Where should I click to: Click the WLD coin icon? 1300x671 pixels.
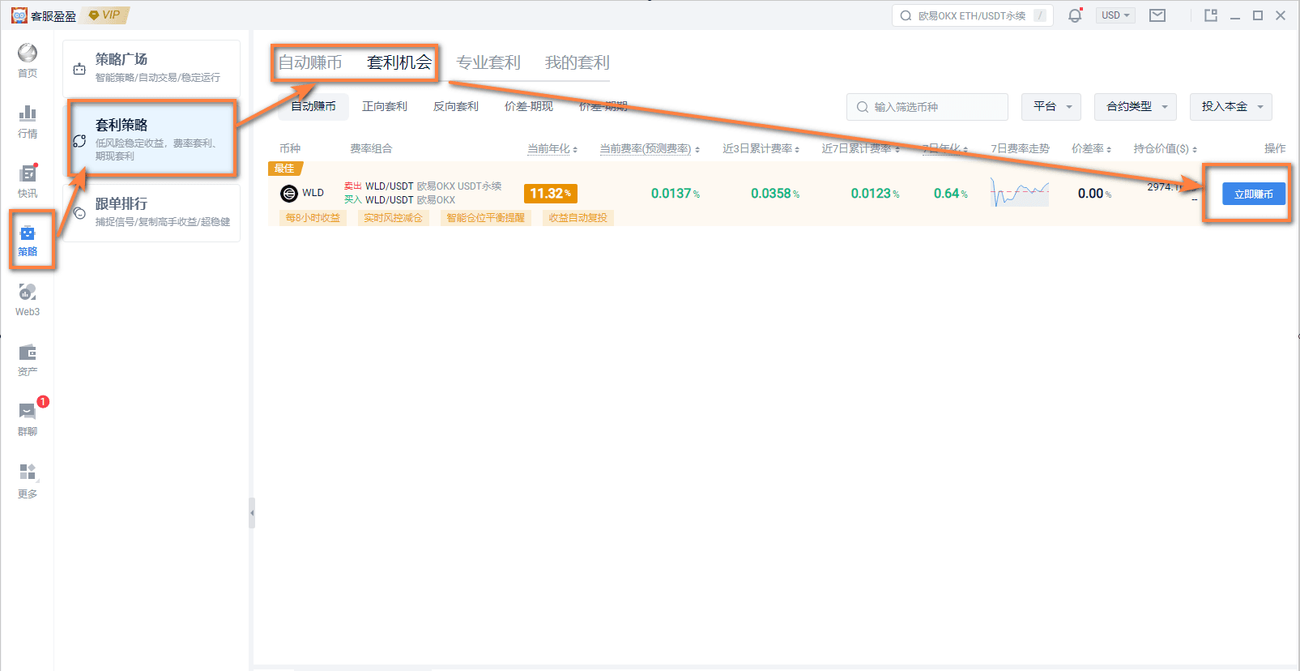pyautogui.click(x=289, y=193)
